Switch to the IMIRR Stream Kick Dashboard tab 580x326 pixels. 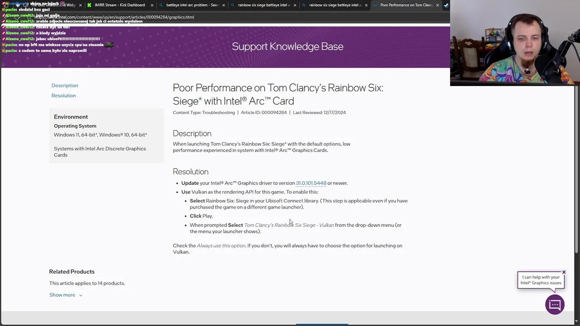[x=120, y=5]
